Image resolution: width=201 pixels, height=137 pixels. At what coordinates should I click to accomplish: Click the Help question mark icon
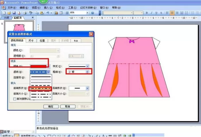click(x=92, y=13)
